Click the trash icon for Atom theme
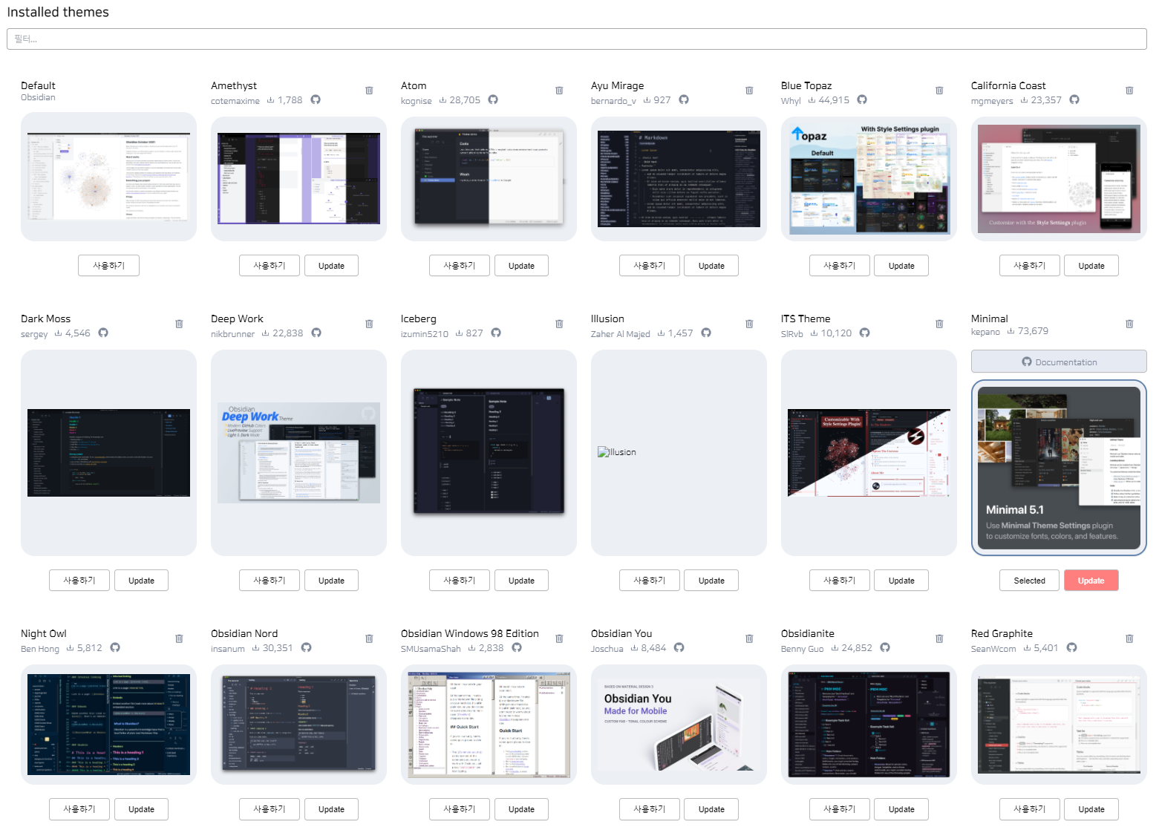Viewport: 1159px width, 830px height. point(559,91)
